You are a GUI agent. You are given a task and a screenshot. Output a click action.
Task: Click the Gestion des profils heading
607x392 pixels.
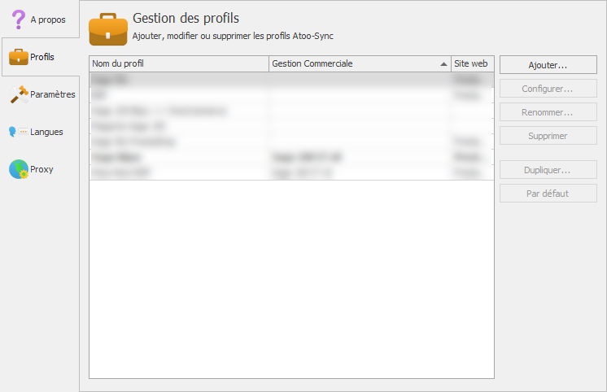pos(186,18)
